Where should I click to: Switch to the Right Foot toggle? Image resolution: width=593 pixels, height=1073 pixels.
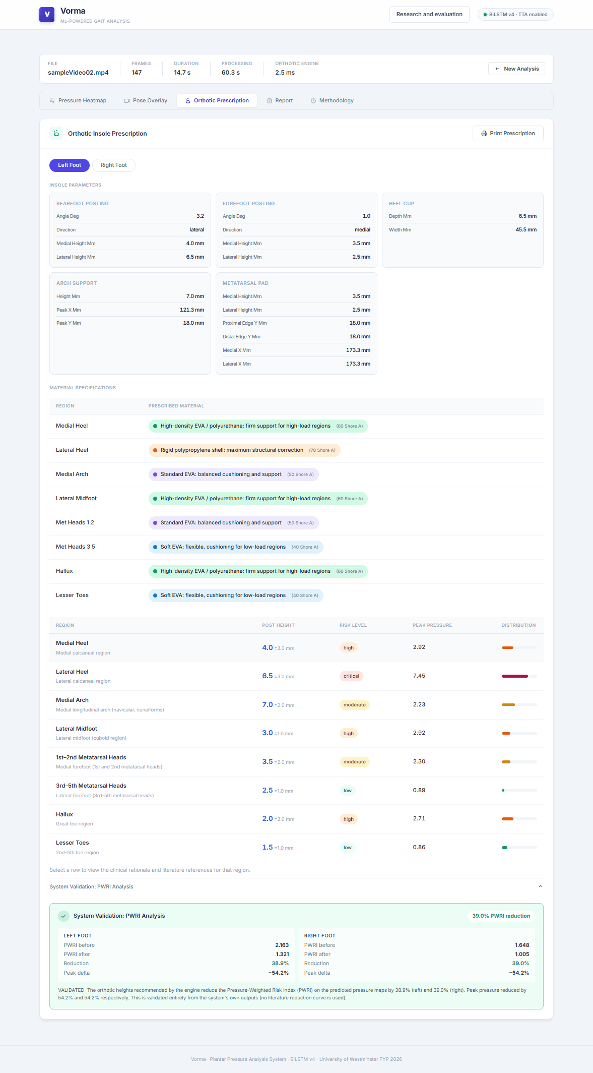113,165
